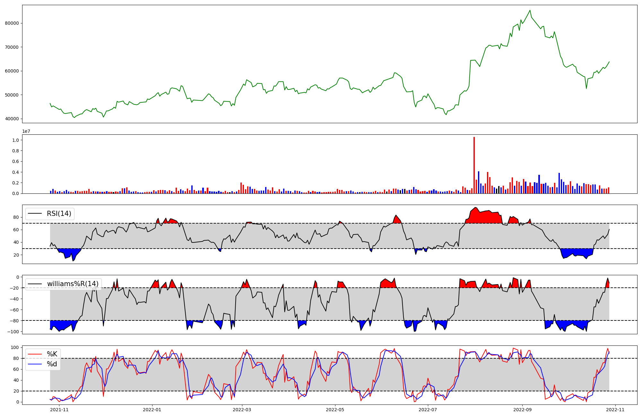Click the 2022-11 date label
The image size is (642, 417).
pos(615,410)
